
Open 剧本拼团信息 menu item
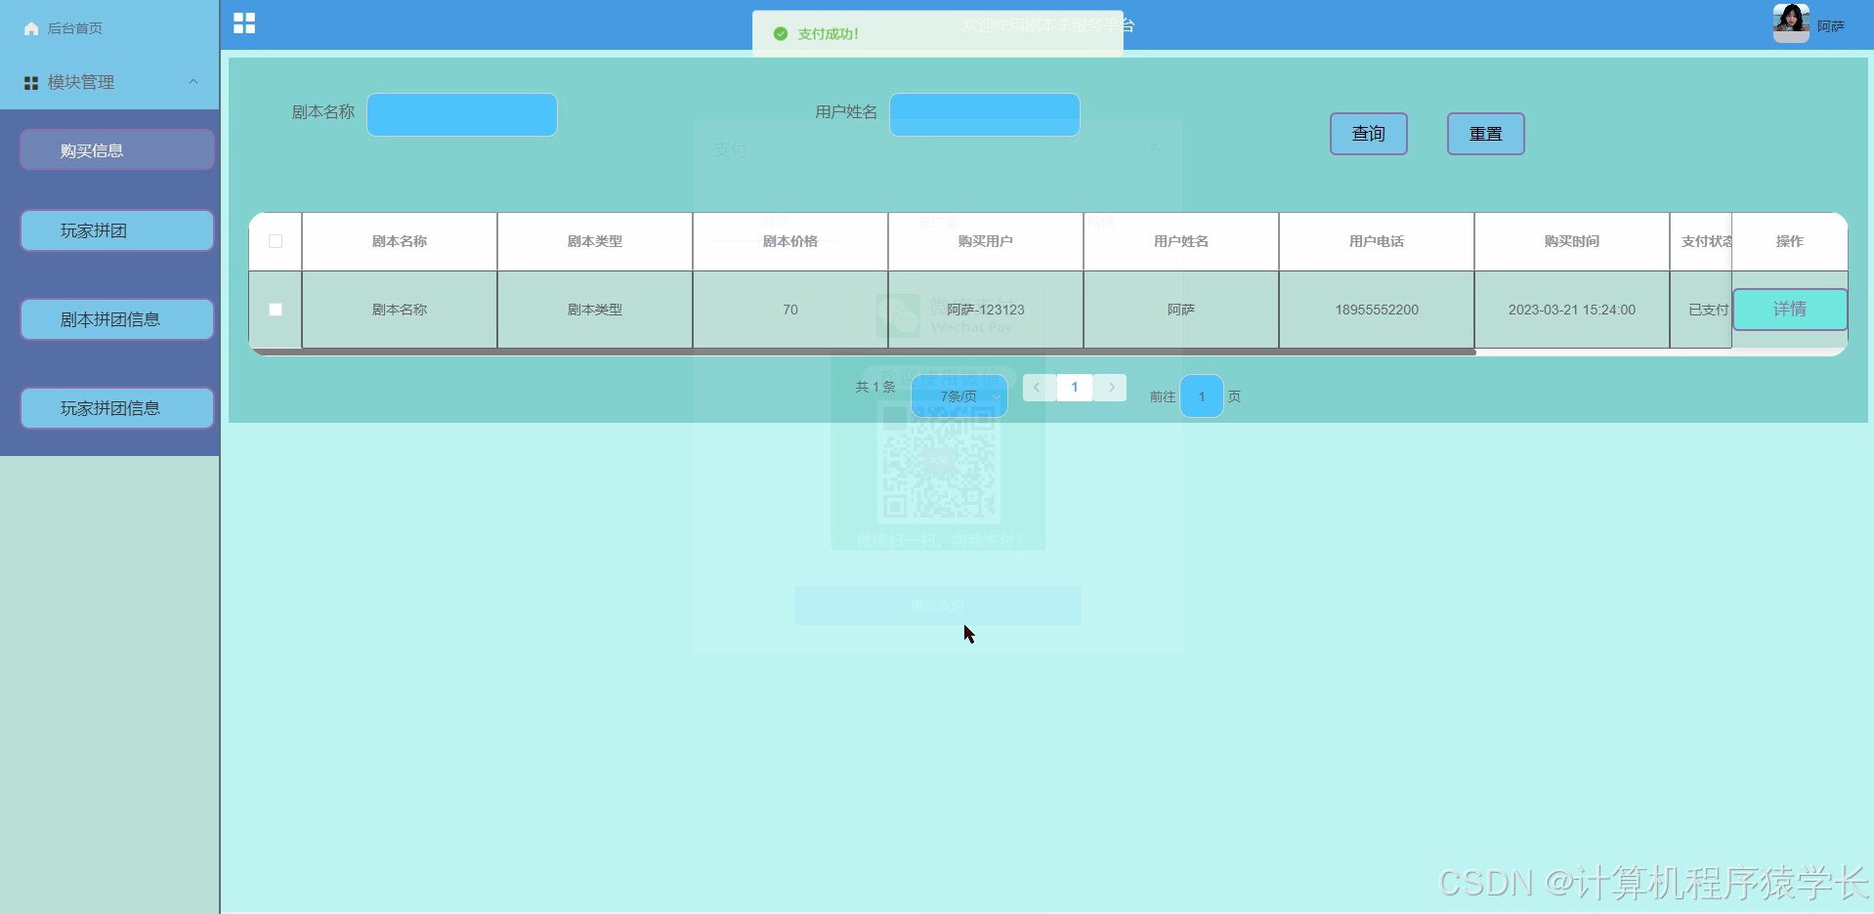[117, 319]
